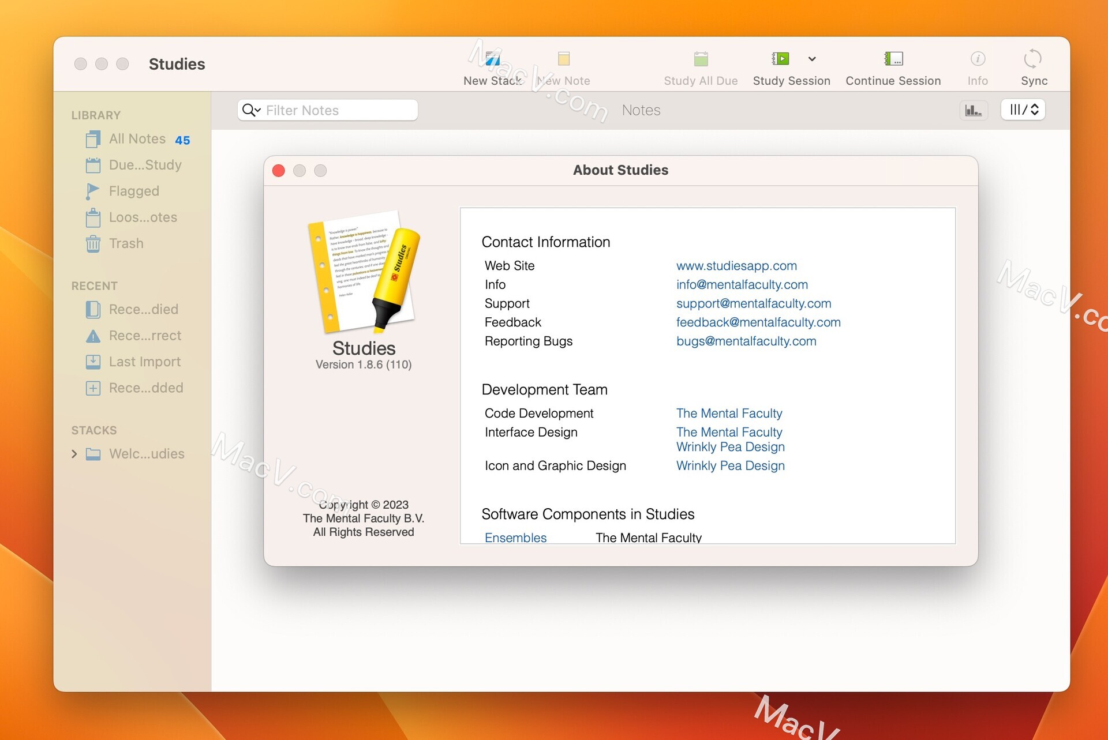Open Due for Study calendar icon
The width and height of the screenshot is (1108, 740).
(x=93, y=166)
